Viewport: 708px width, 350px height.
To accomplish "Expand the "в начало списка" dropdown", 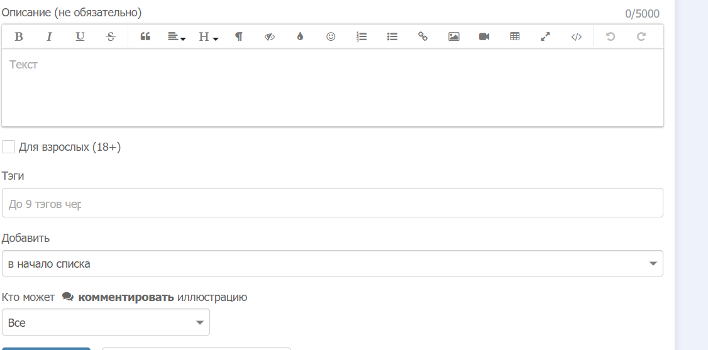I will 332,263.
